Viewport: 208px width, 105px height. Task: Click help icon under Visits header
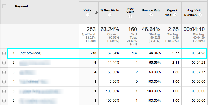tap(88, 15)
